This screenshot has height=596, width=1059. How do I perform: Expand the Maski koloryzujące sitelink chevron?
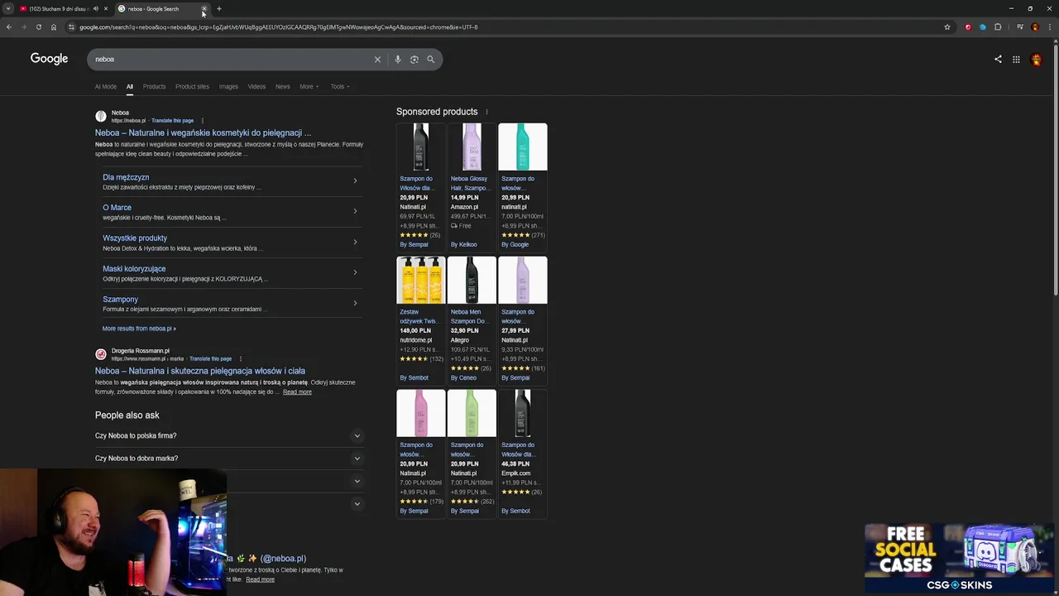point(355,272)
